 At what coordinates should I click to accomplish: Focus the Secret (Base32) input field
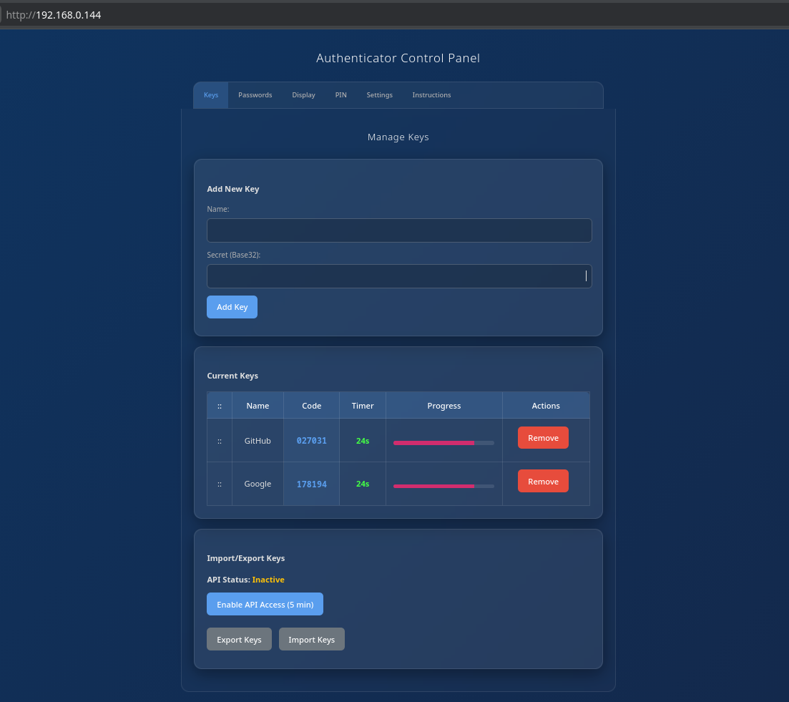click(399, 276)
